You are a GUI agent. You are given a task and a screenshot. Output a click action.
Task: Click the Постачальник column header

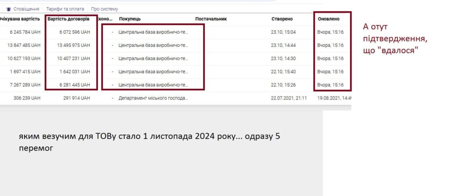point(211,19)
